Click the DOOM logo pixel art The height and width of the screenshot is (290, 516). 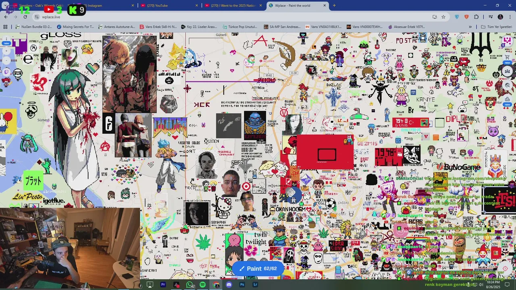(169, 127)
